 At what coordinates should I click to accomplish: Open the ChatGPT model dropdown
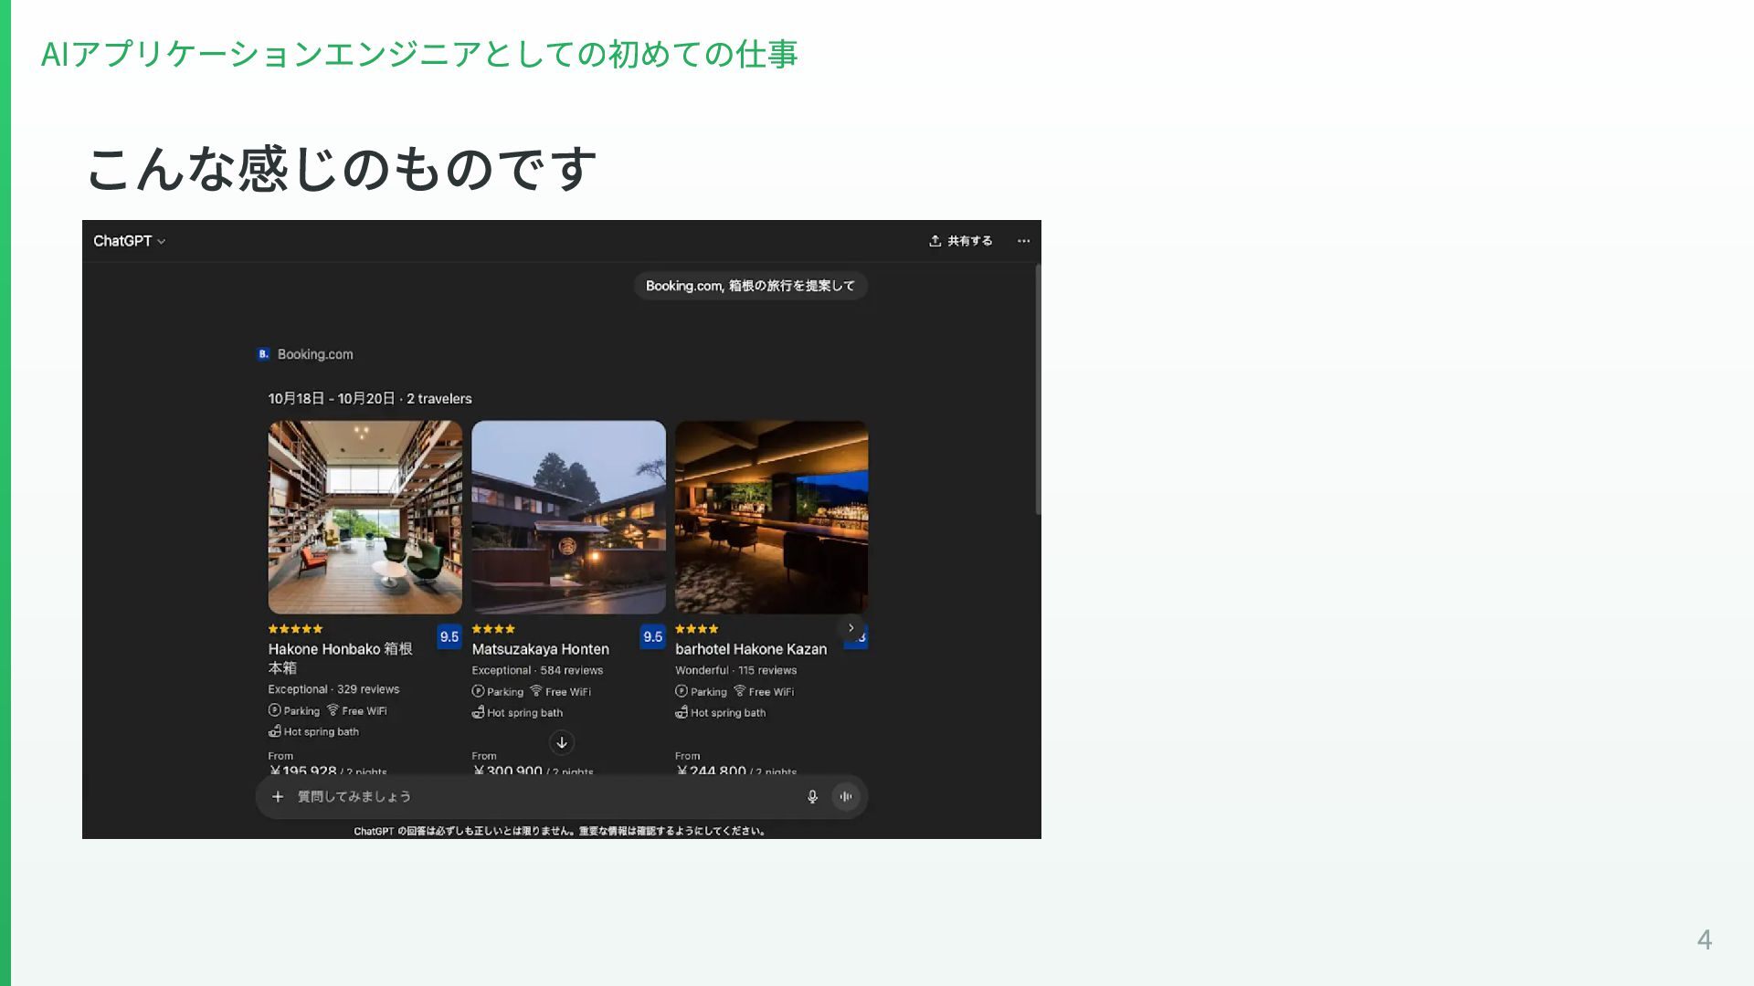click(x=129, y=241)
